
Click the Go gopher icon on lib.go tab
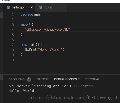click(x=41, y=7)
